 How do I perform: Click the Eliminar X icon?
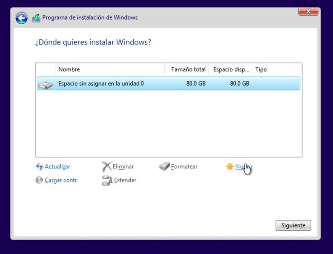coord(107,167)
